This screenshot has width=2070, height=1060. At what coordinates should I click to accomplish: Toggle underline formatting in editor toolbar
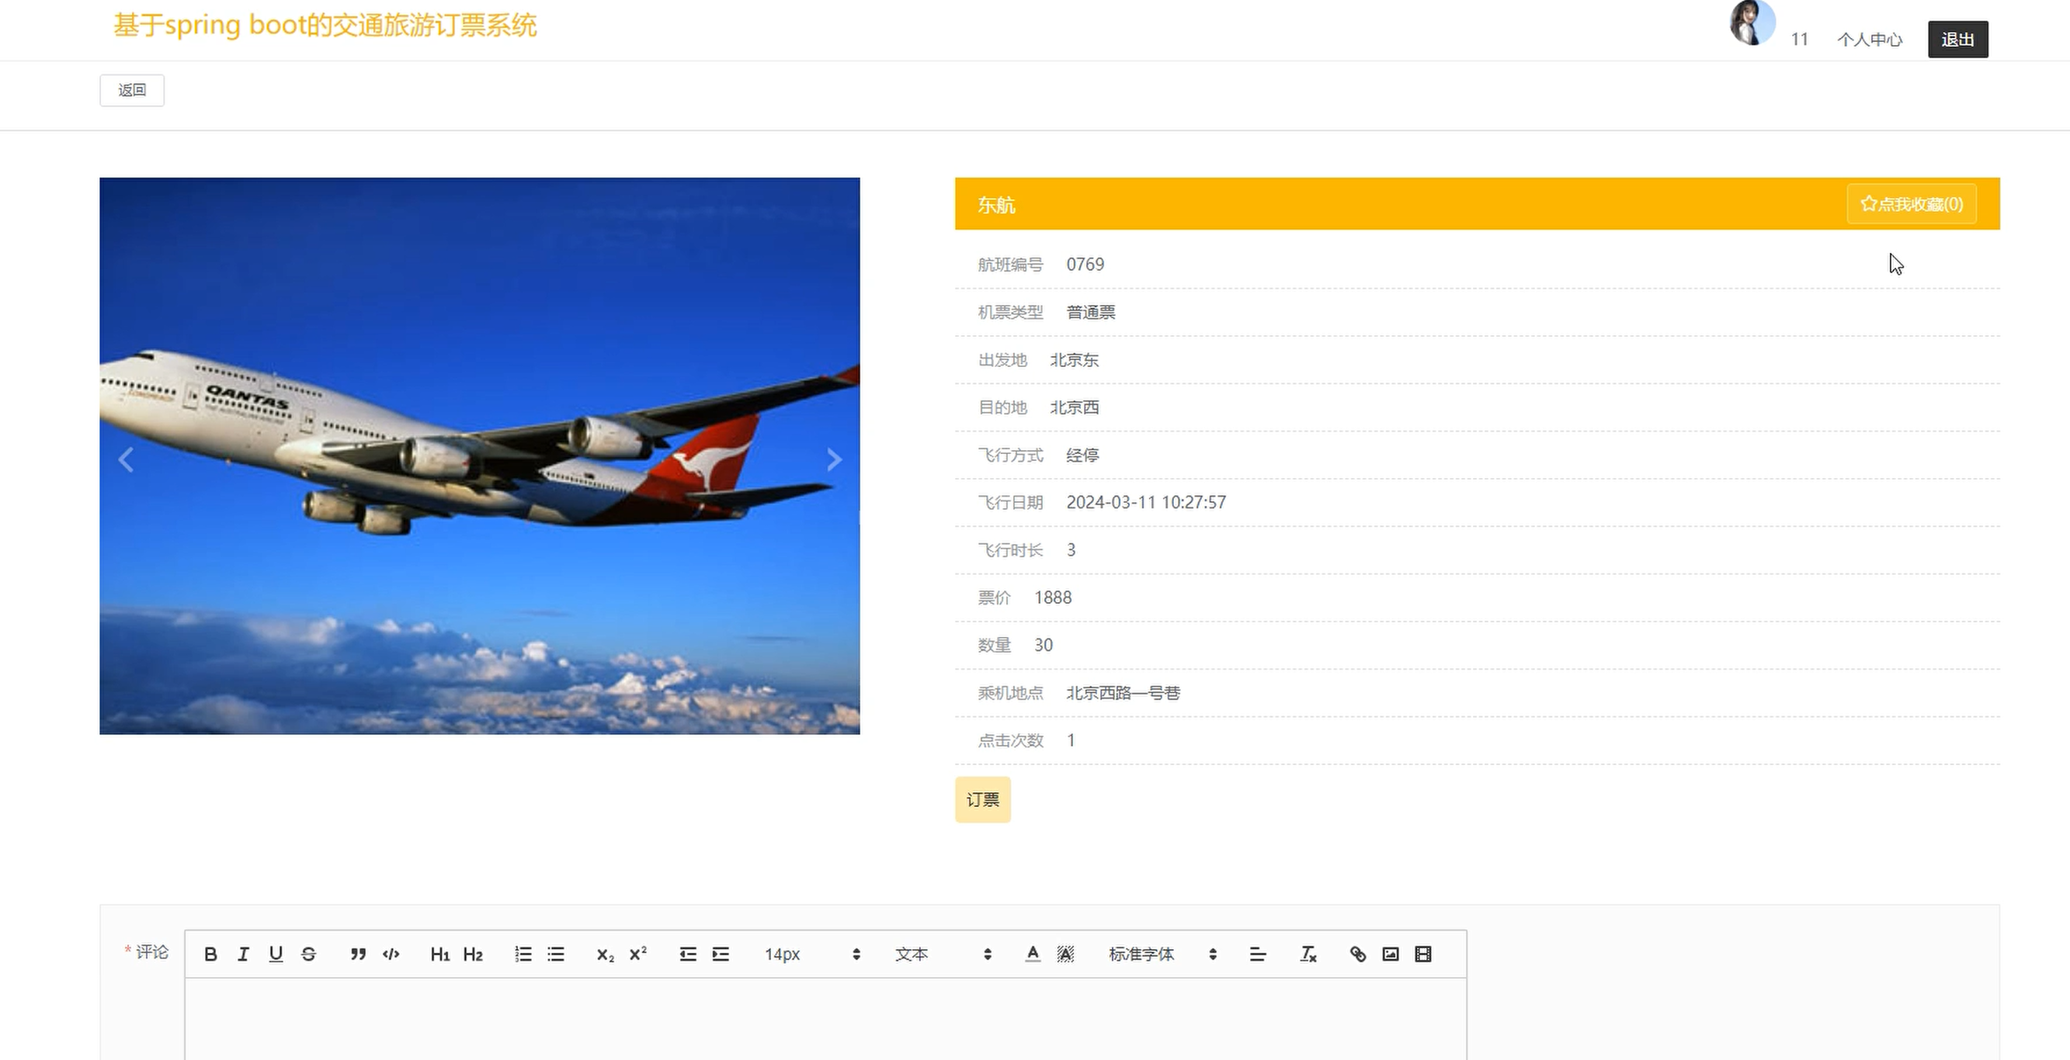[x=276, y=954]
